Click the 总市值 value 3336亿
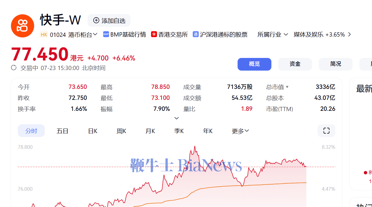 [x=325, y=87]
